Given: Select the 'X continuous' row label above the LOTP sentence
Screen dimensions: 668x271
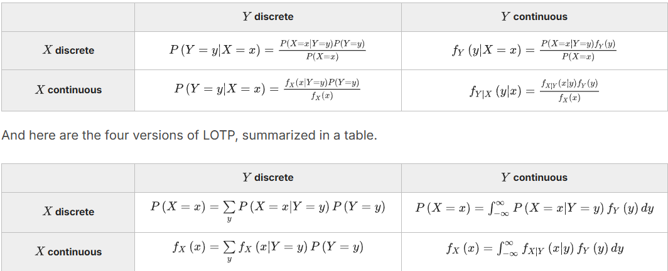Looking at the screenshot, I should point(68,90).
